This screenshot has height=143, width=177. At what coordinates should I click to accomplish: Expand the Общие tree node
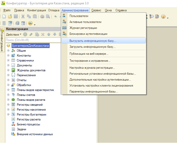8,51
